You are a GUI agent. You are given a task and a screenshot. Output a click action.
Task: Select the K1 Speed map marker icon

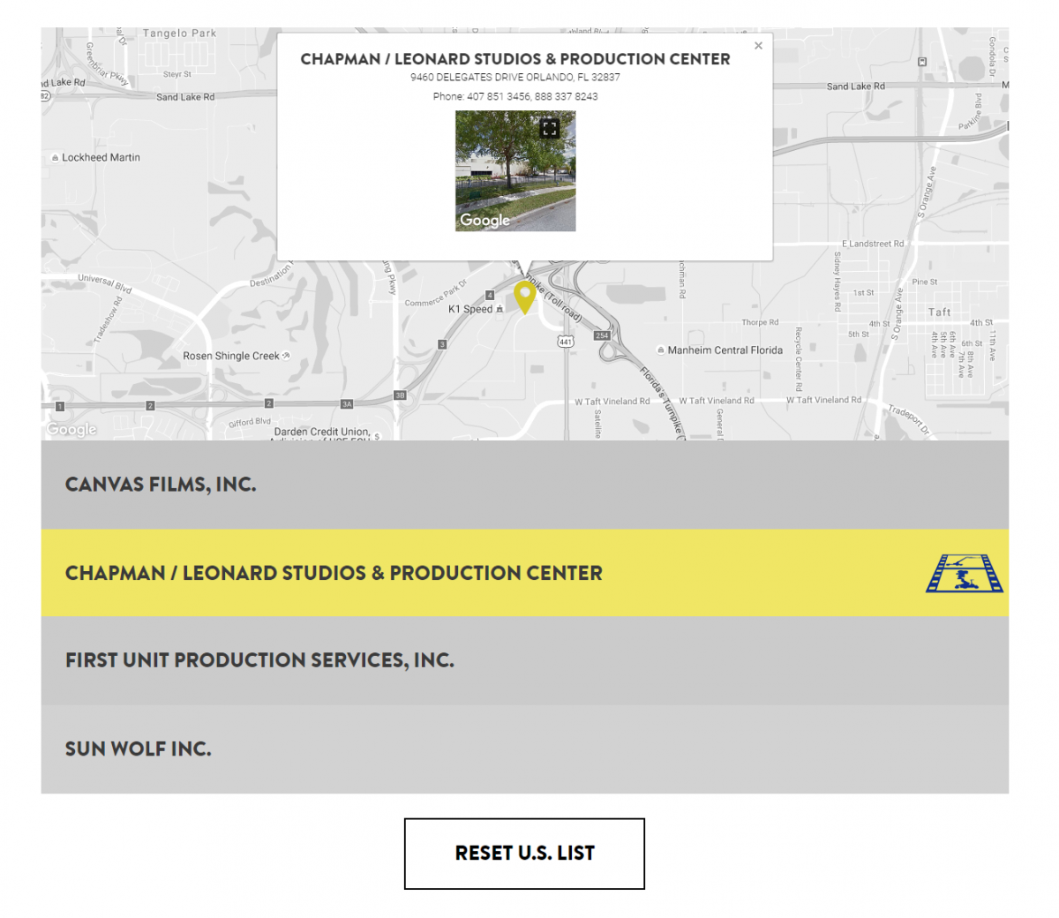[x=500, y=309]
